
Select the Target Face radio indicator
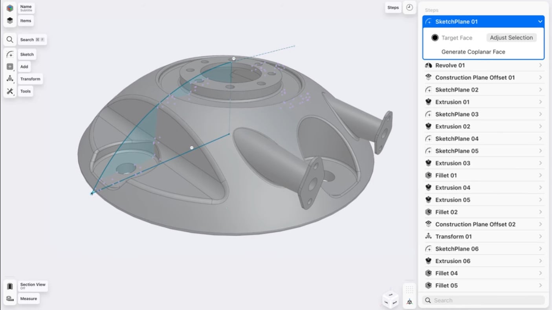pos(435,38)
